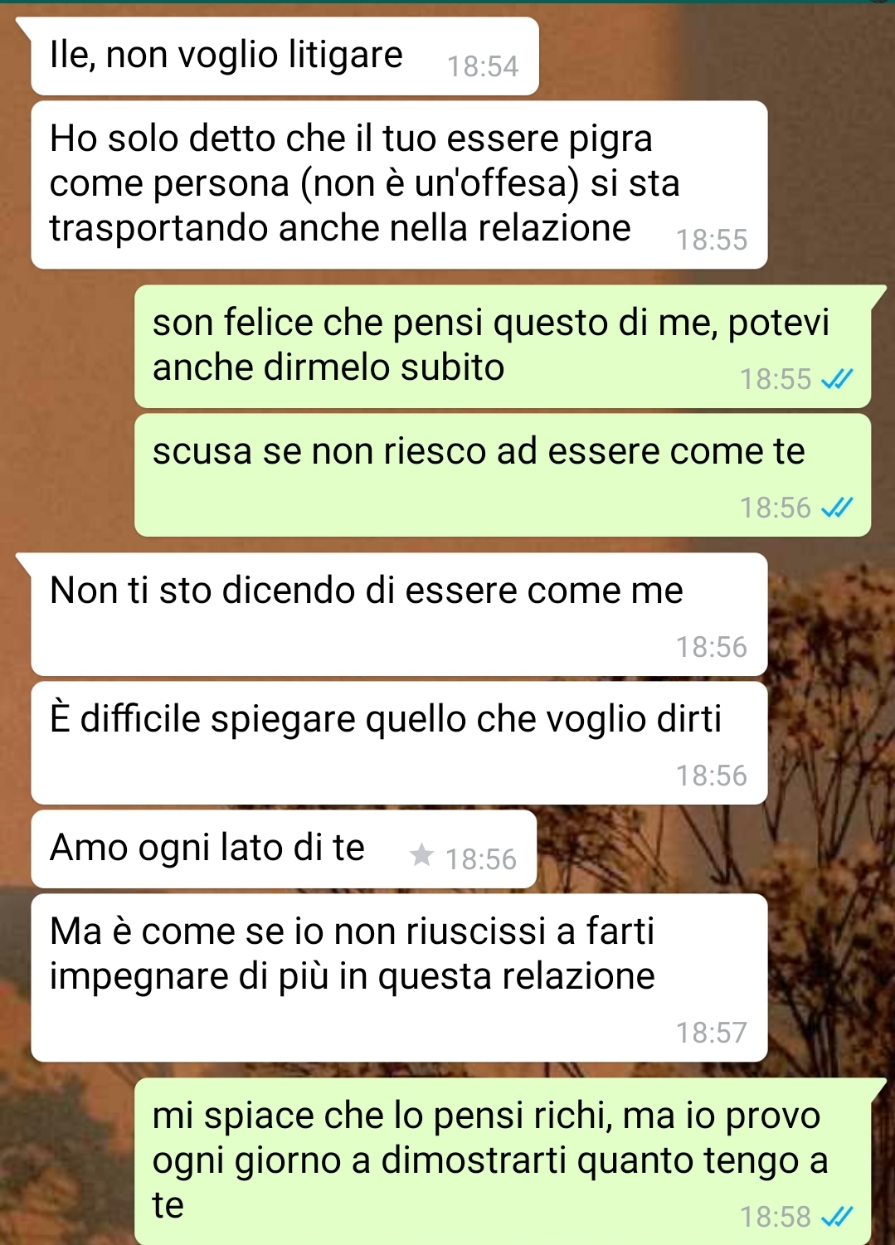Tap message 'Non ti sto dicendo di essere come me'
This screenshot has height=1245, width=895.
point(399,614)
